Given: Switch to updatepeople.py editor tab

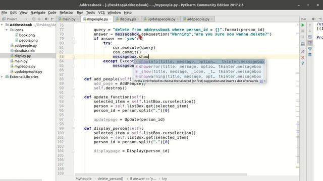Looking at the screenshot, I should pos(161,19).
